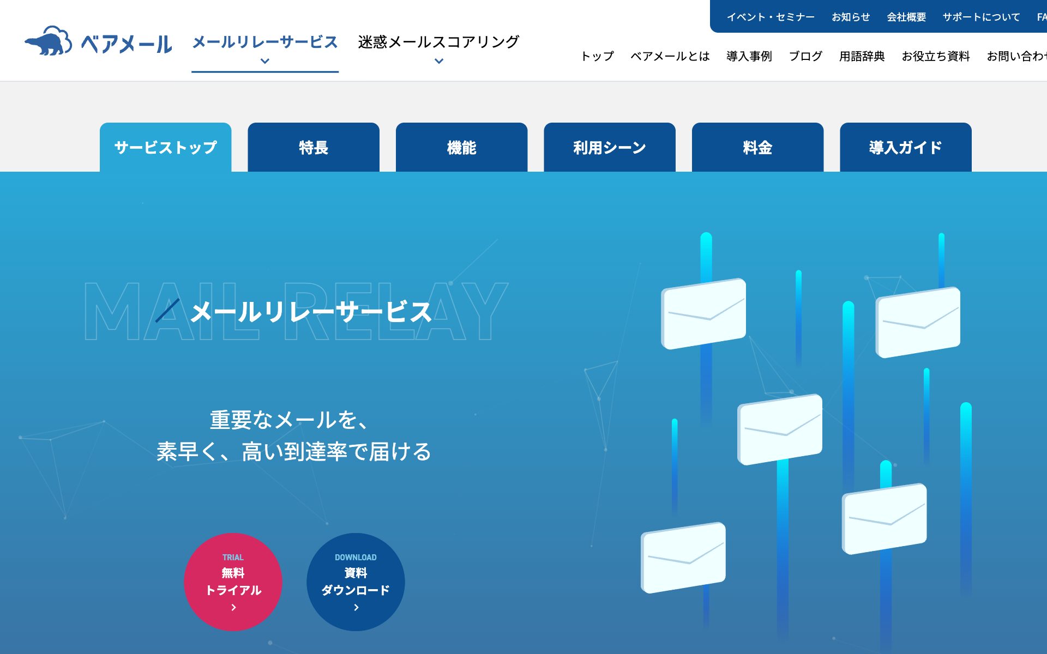Click the ベアメール brand name text
This screenshot has height=654, width=1047.
tap(127, 44)
